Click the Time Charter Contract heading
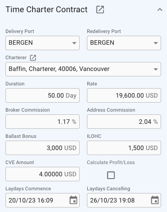167x212 pixels. coord(47,9)
